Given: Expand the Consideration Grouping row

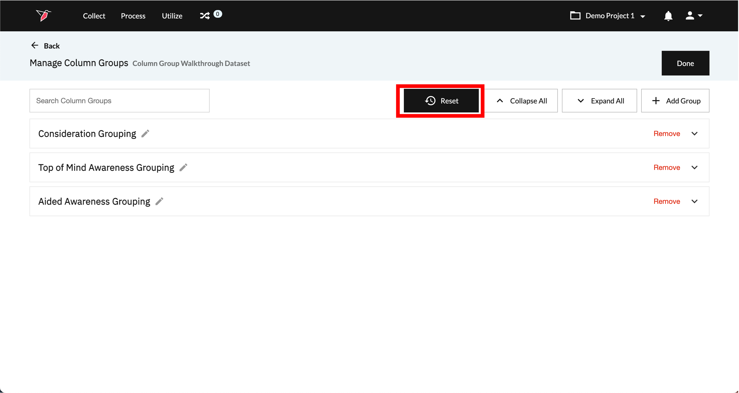Looking at the screenshot, I should click(694, 134).
